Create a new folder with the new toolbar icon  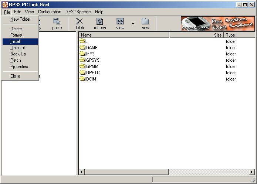pyautogui.click(x=145, y=22)
